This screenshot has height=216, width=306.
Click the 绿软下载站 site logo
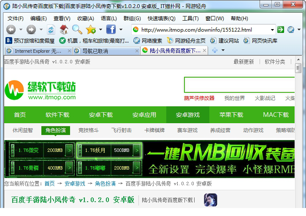pyautogui.click(x=40, y=90)
